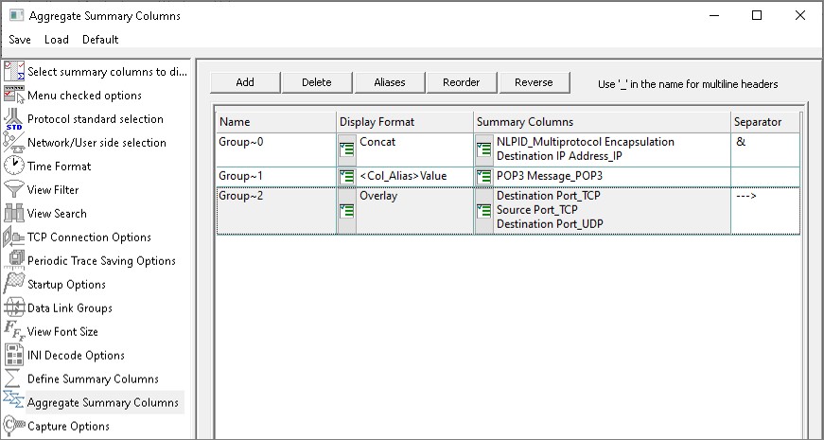Click the Concat display format text
Screen dimensions: 824x440
point(377,142)
